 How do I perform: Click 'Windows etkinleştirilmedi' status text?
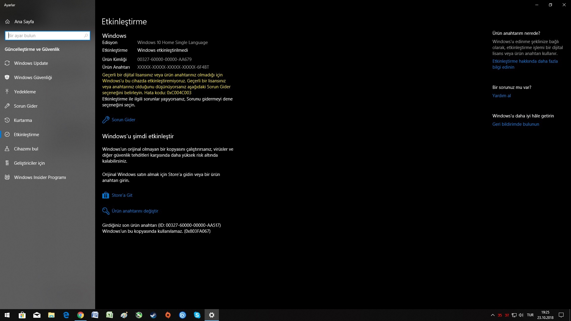163,50
